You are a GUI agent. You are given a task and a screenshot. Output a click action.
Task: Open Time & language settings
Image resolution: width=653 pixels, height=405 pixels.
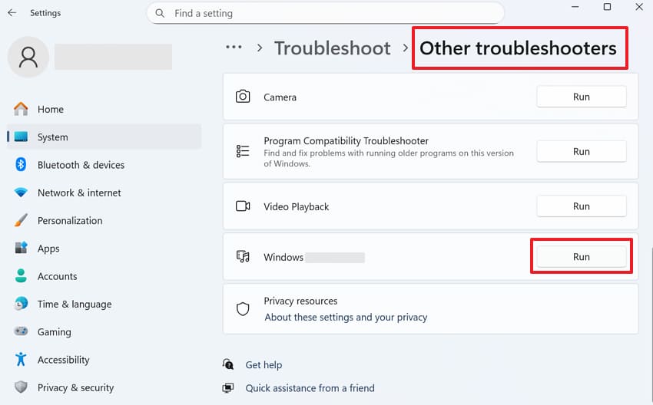(x=104, y=304)
